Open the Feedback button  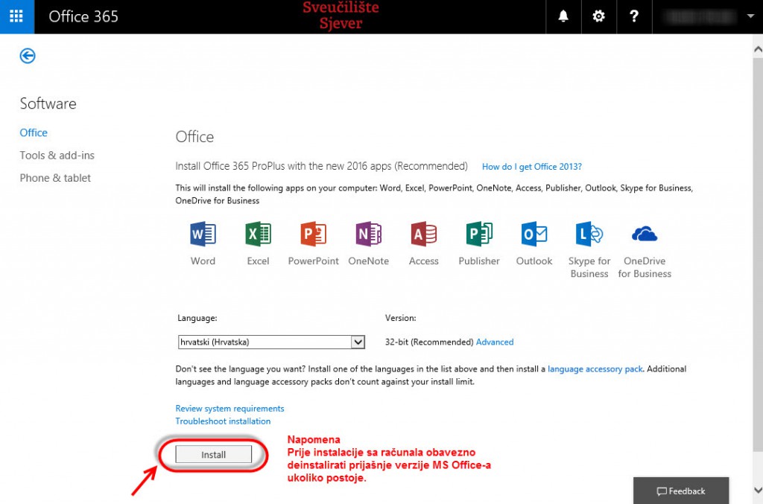coord(681,491)
